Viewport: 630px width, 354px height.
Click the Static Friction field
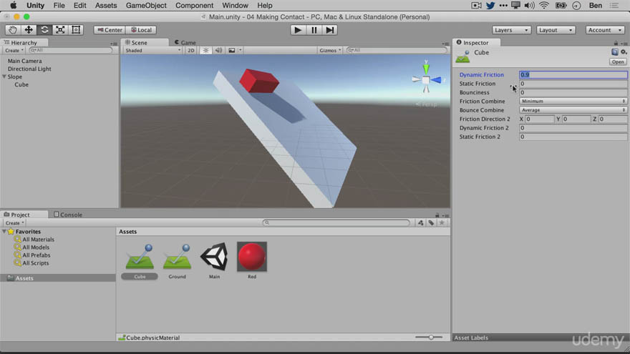coord(573,84)
